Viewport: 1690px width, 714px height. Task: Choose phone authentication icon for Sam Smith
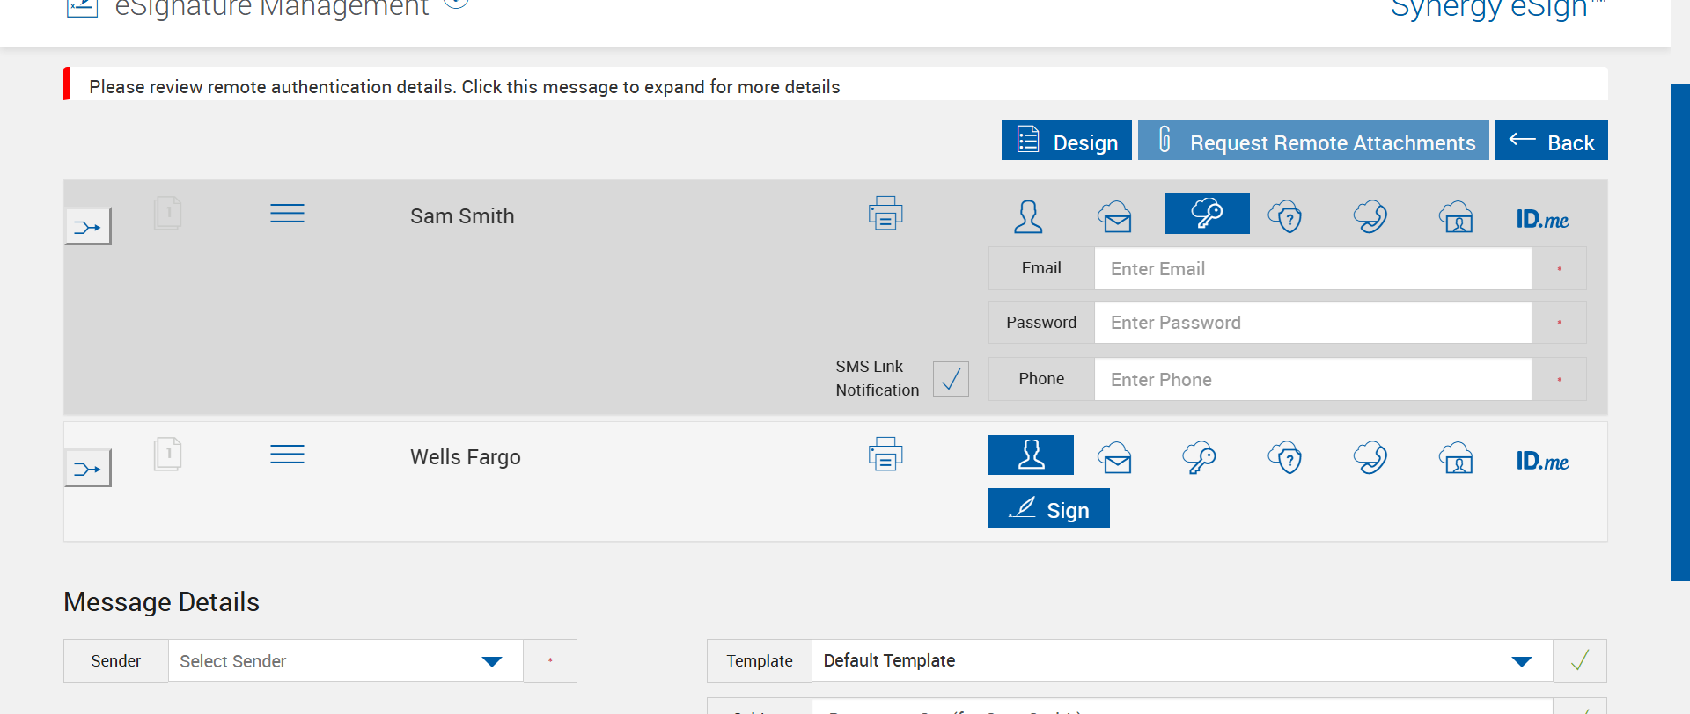point(1370,216)
